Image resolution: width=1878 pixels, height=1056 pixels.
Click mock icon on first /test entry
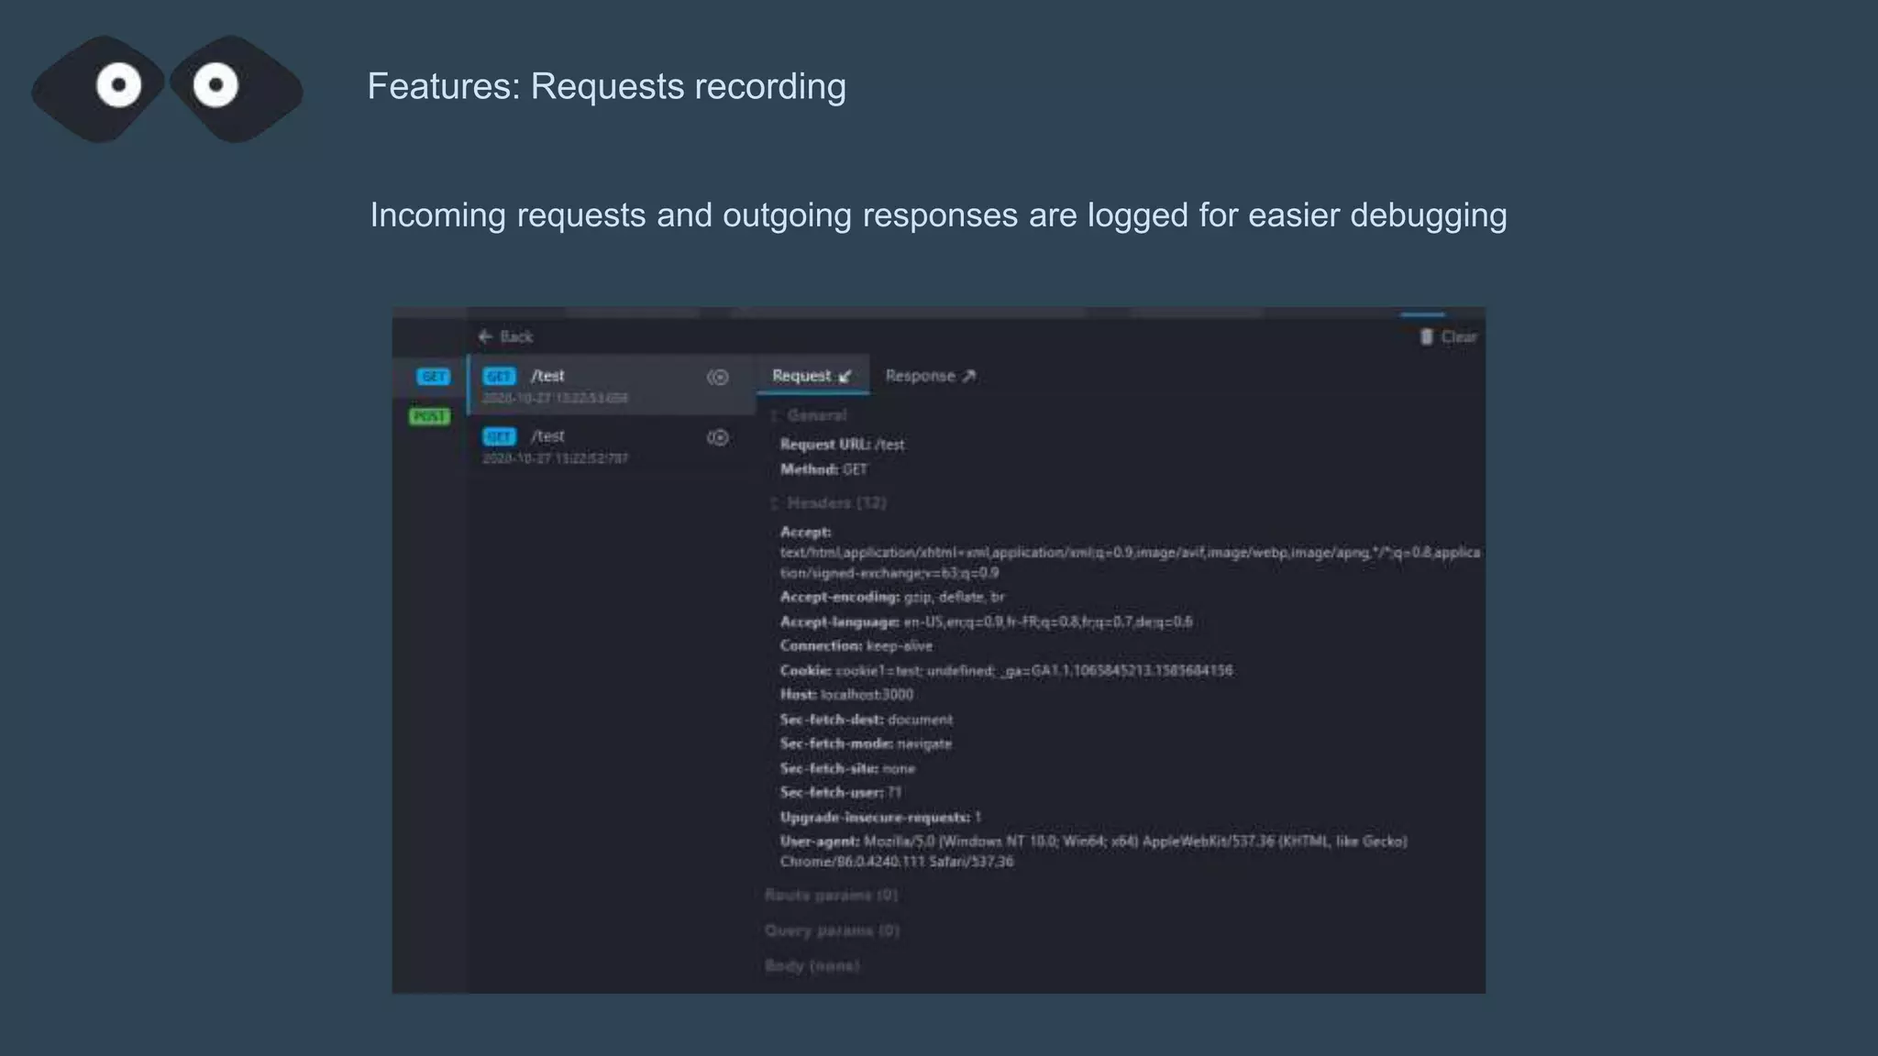(718, 377)
